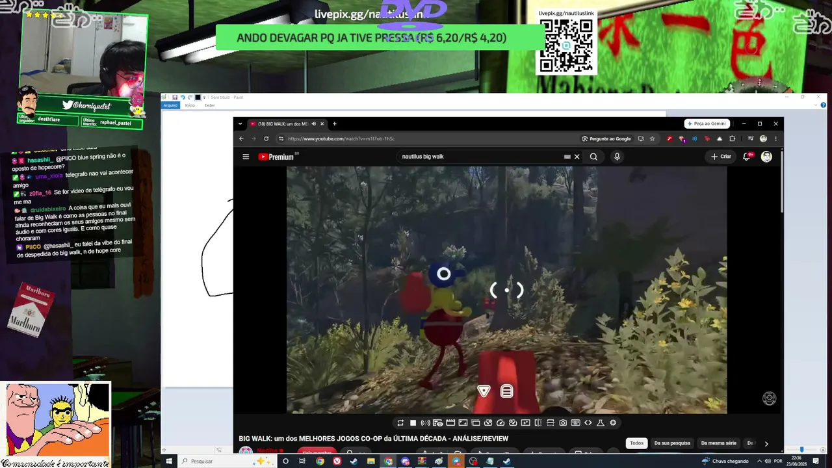832x468 pixels.
Task: Open the Exibir tab in Paint
Action: [209, 105]
